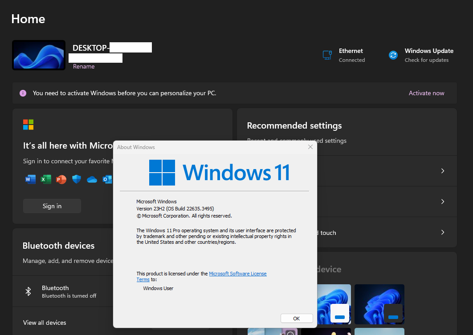The width and height of the screenshot is (473, 335).
Task: Close the About Windows dialog
Action: pyautogui.click(x=310, y=147)
